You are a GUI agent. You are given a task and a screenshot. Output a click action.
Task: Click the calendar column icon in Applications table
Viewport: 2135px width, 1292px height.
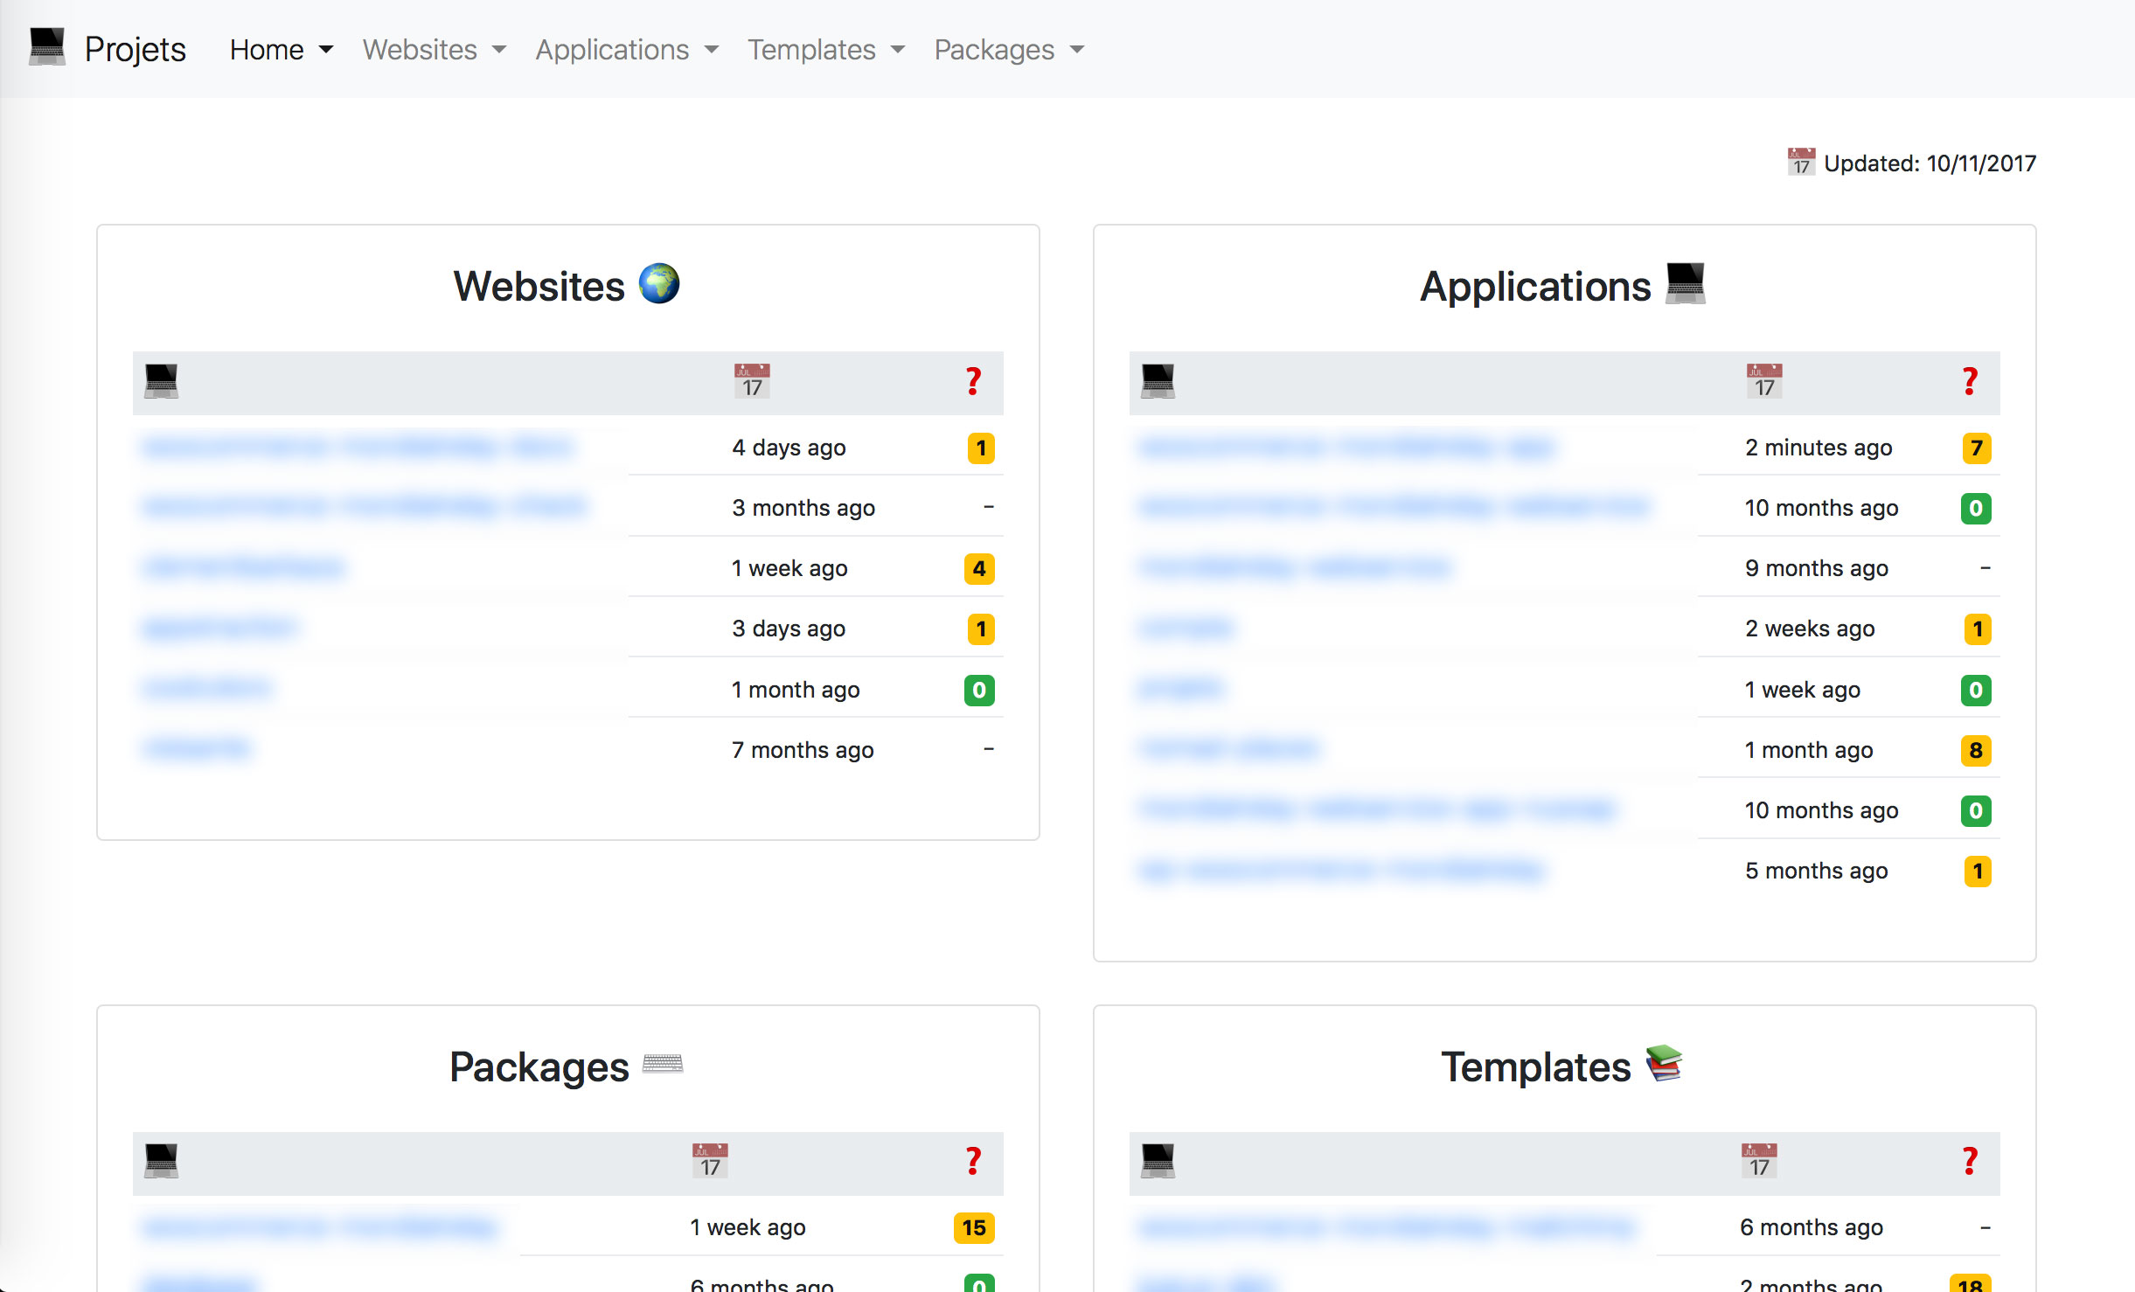[1763, 382]
